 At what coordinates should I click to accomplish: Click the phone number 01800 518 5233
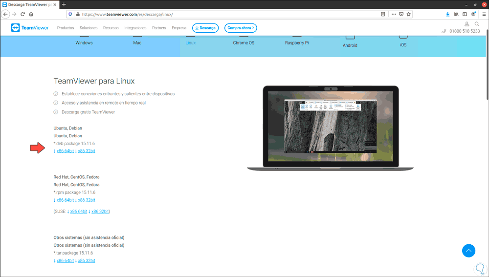pos(465,31)
